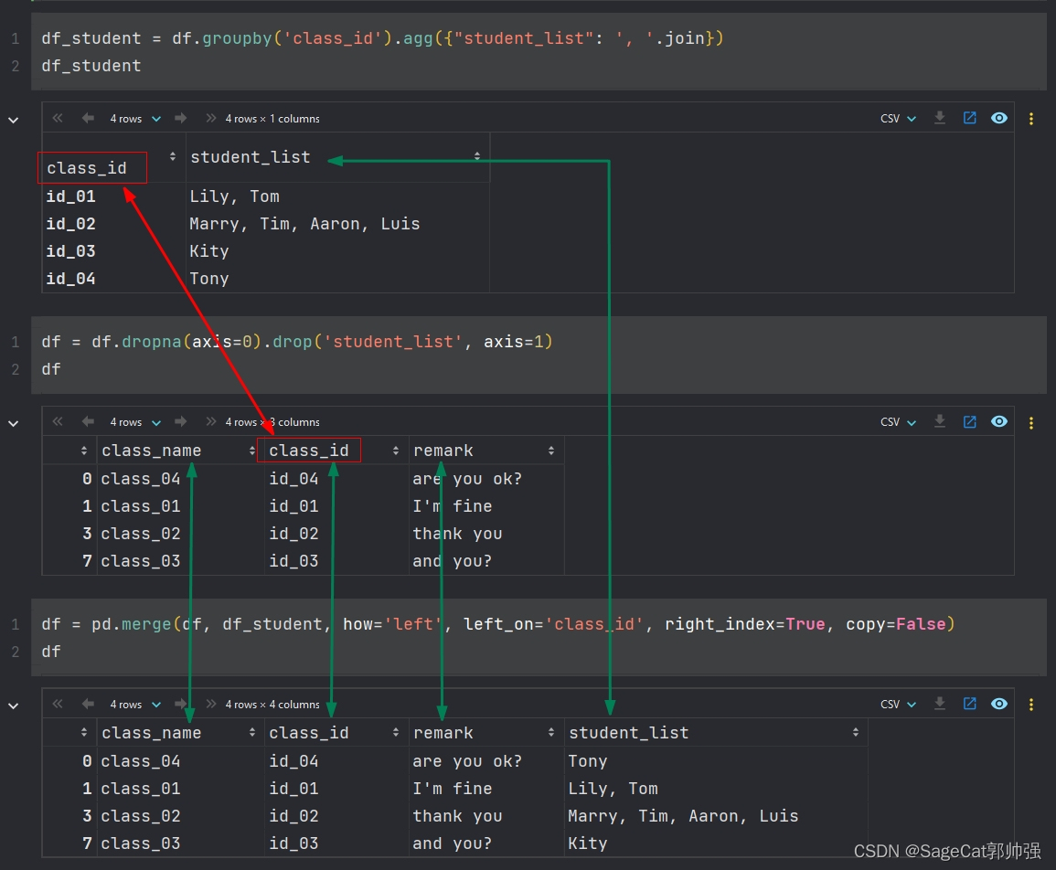Sort index column in merge output table
1056x870 pixels.
pos(83,733)
